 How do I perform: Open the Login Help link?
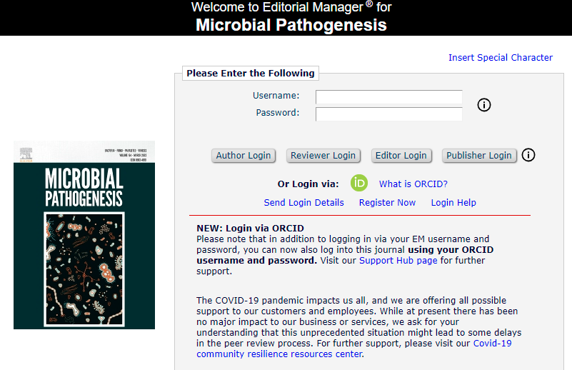(453, 202)
